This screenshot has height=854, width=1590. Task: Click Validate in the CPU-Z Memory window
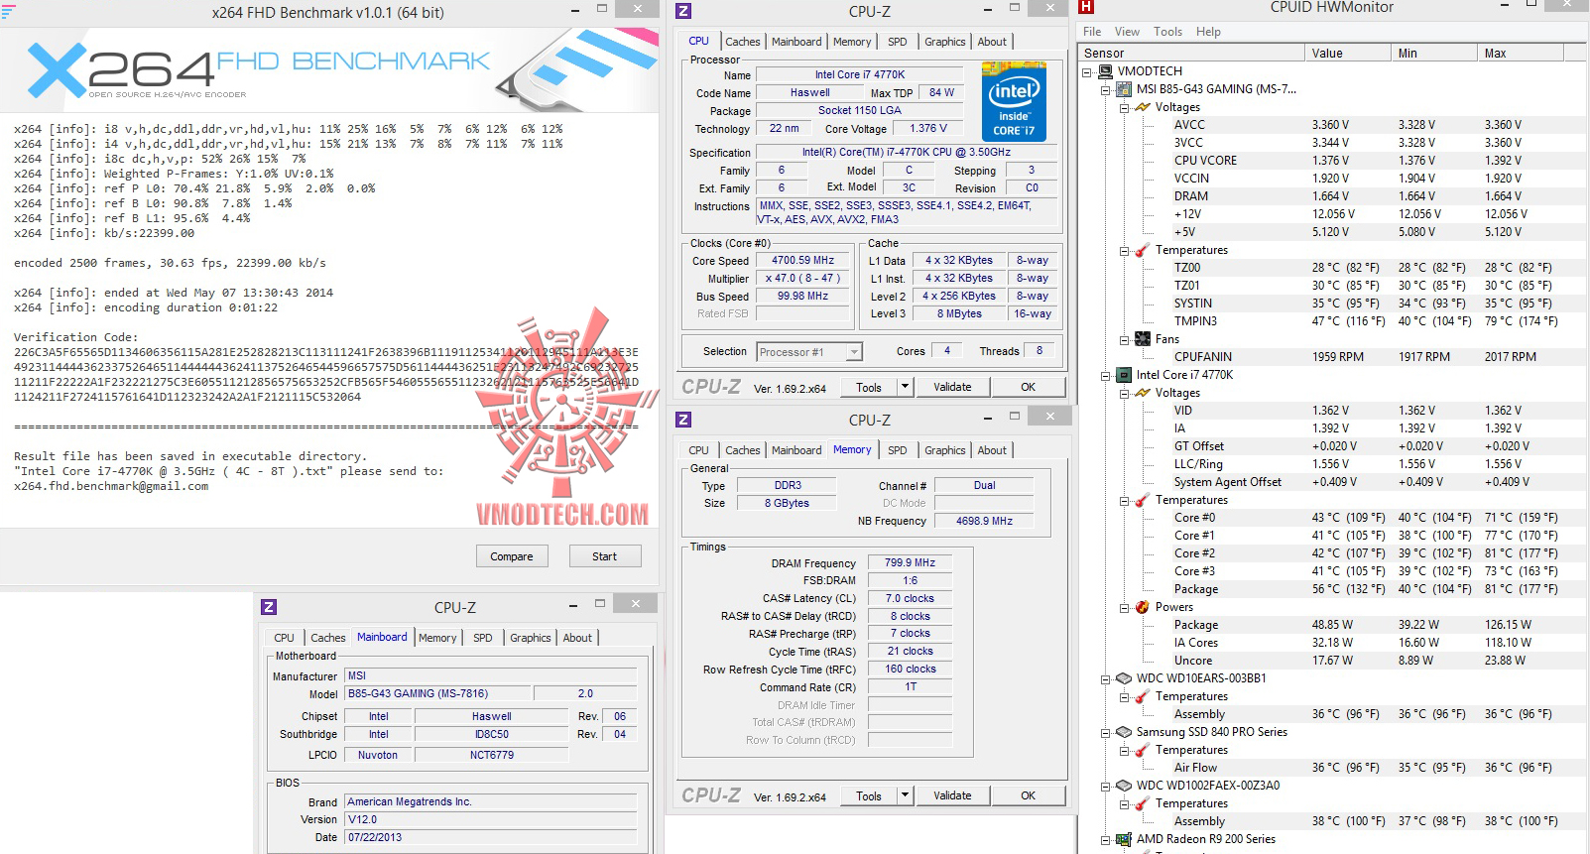tap(952, 795)
